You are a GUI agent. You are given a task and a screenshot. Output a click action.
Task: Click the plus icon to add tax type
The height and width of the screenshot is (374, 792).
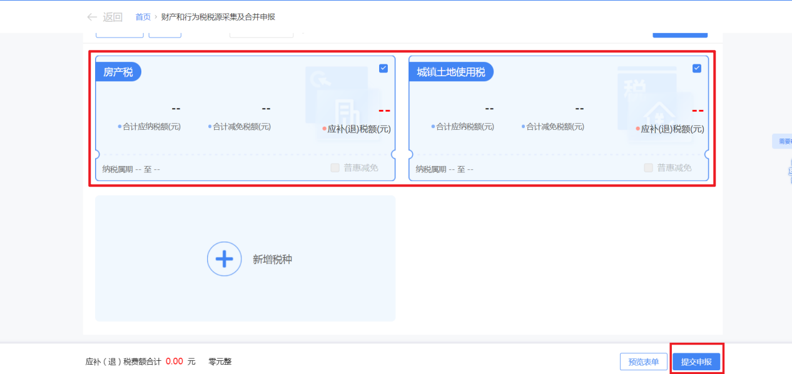point(224,258)
